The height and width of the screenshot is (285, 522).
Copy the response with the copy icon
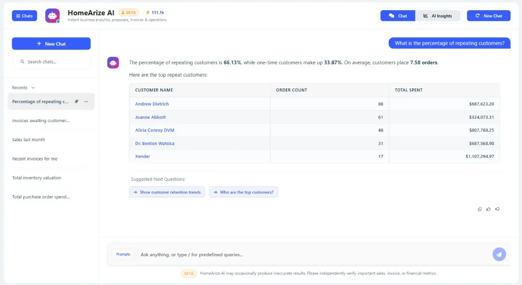480,209
